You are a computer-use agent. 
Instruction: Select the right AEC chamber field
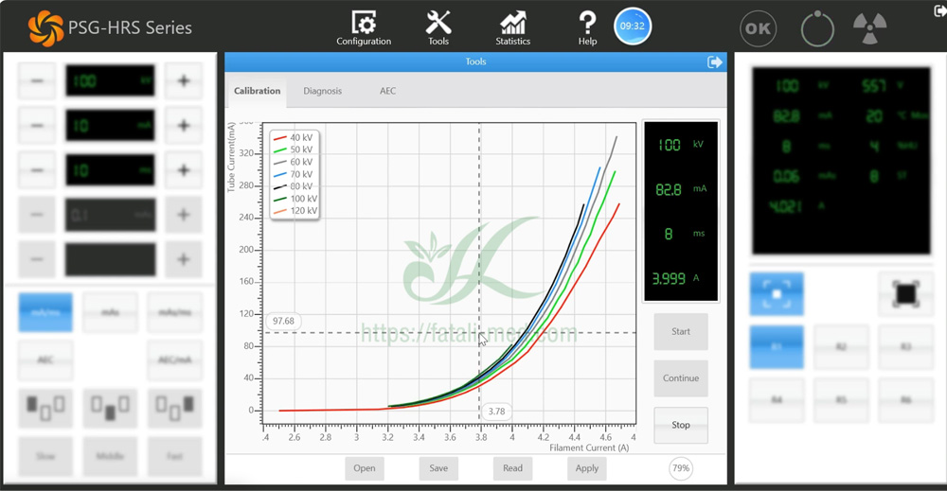coord(174,407)
